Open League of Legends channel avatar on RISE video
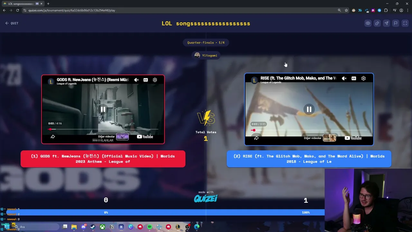 point(254,80)
